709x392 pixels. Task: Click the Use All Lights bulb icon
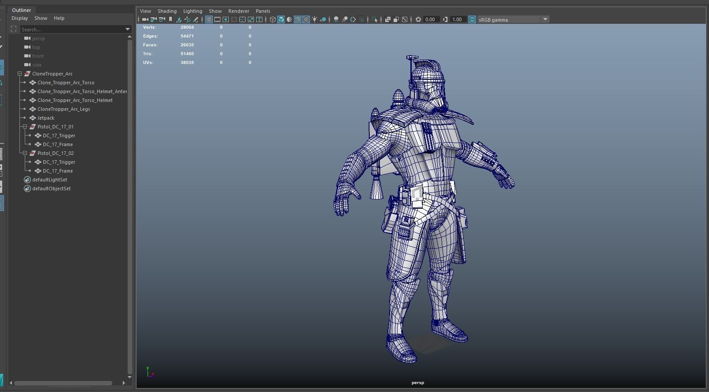(315, 19)
